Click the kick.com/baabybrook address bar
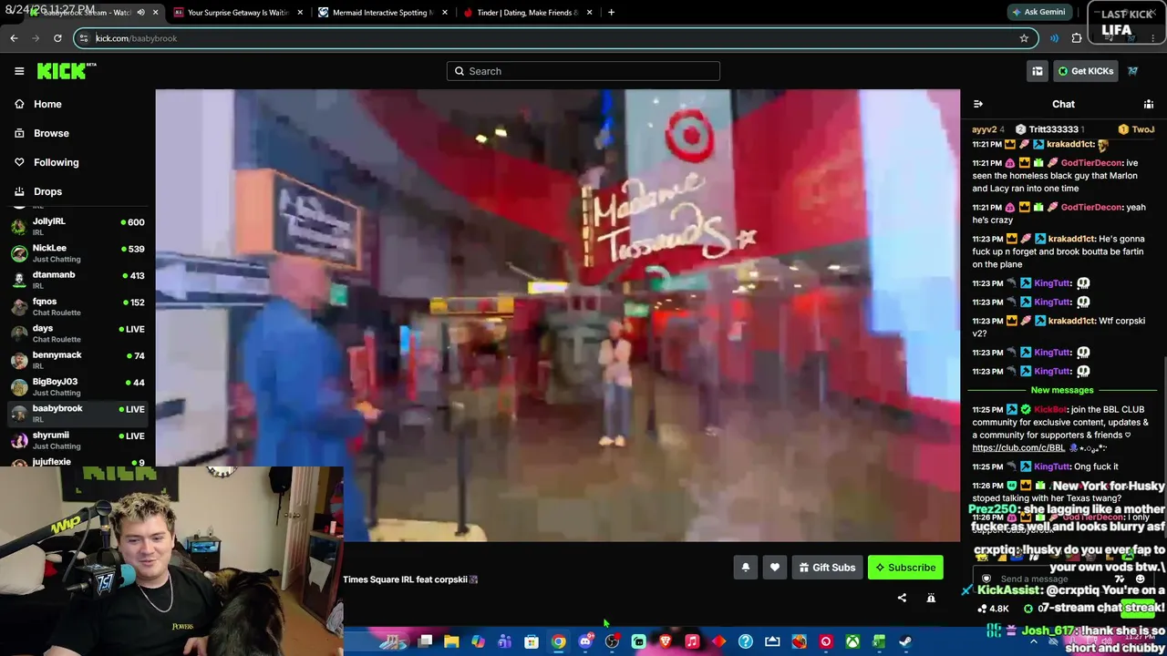This screenshot has height=656, width=1167. [x=556, y=38]
